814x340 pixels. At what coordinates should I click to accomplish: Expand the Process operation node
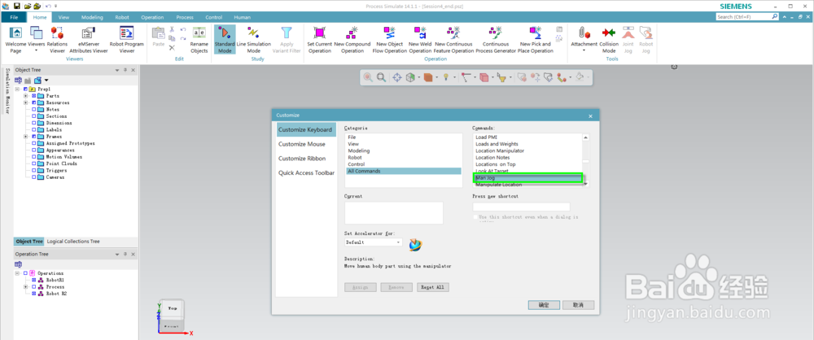25,286
